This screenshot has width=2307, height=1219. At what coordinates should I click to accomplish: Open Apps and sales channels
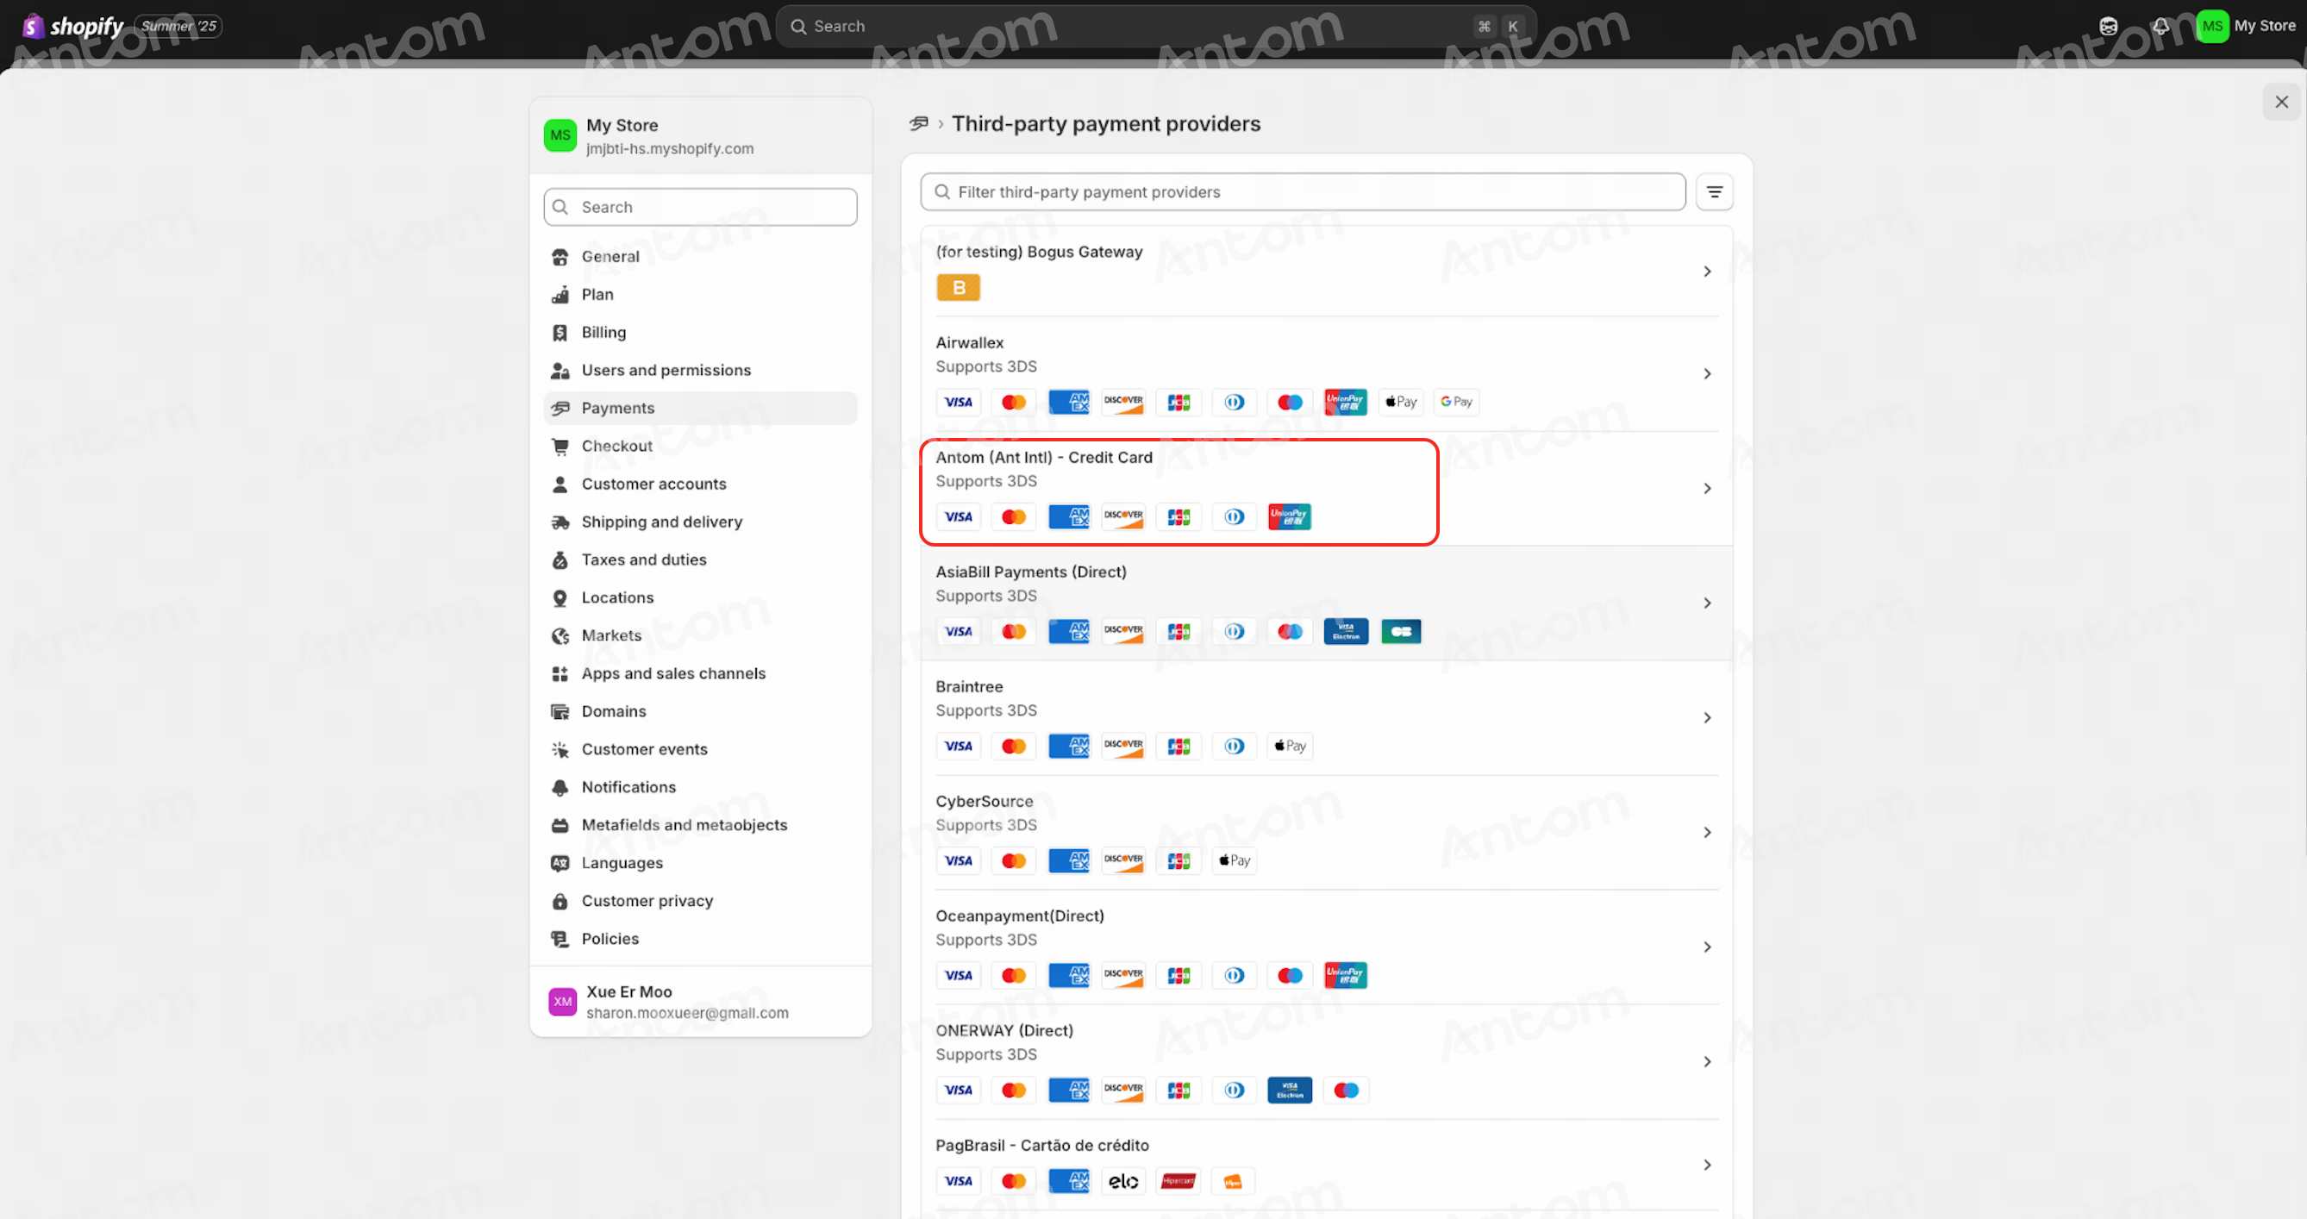point(700,673)
